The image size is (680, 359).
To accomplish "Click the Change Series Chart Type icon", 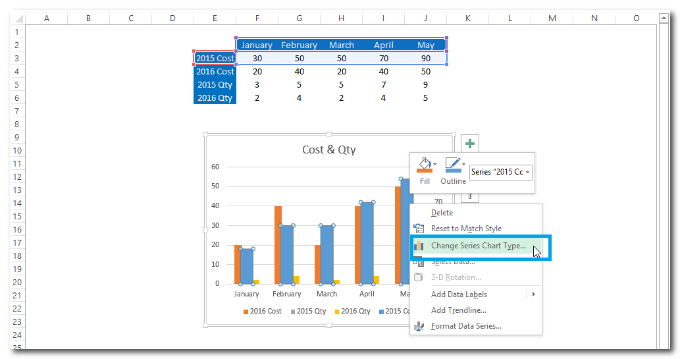I will [x=419, y=246].
